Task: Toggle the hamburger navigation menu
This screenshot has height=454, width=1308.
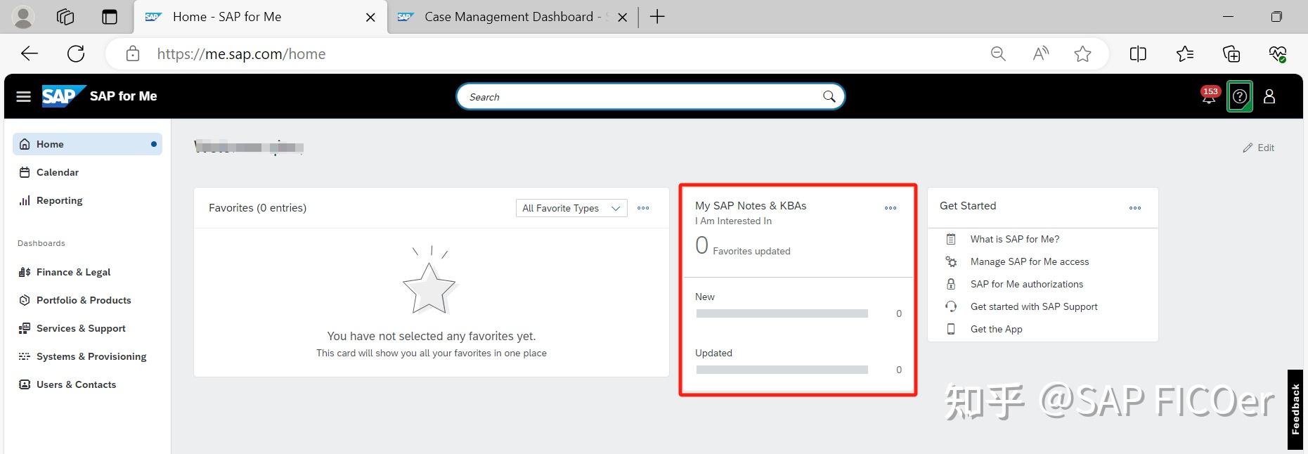Action: (x=23, y=96)
